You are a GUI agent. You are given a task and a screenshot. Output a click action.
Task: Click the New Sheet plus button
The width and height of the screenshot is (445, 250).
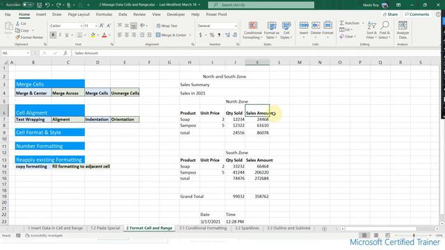pos(325,228)
